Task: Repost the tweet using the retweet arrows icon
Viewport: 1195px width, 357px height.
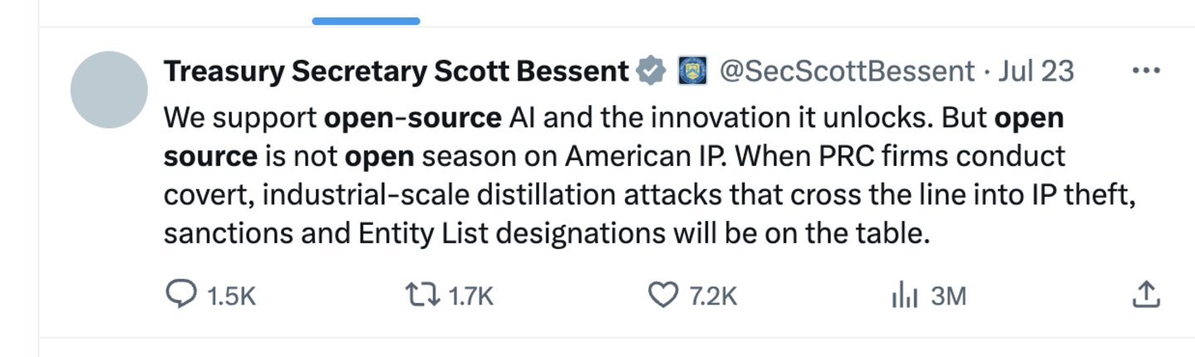Action: (420, 296)
